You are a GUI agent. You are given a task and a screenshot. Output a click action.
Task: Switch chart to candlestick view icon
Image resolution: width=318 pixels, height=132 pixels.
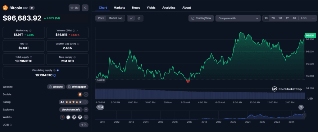[139, 18]
